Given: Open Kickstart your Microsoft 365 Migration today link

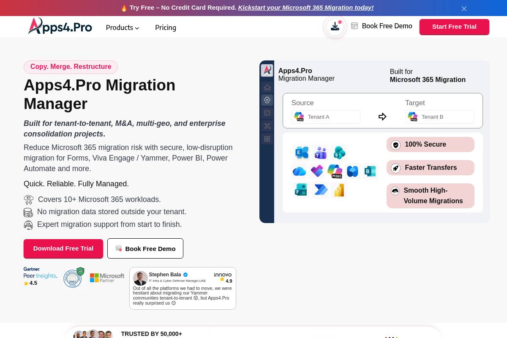Looking at the screenshot, I should [306, 8].
